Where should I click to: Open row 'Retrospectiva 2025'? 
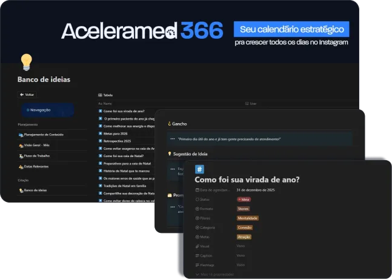click(118, 141)
